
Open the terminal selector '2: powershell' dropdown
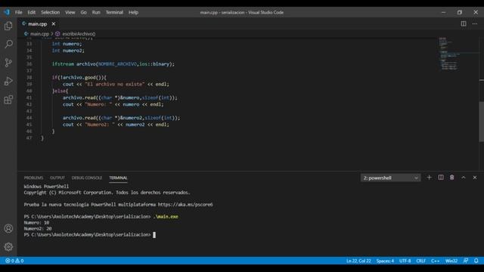390,178
